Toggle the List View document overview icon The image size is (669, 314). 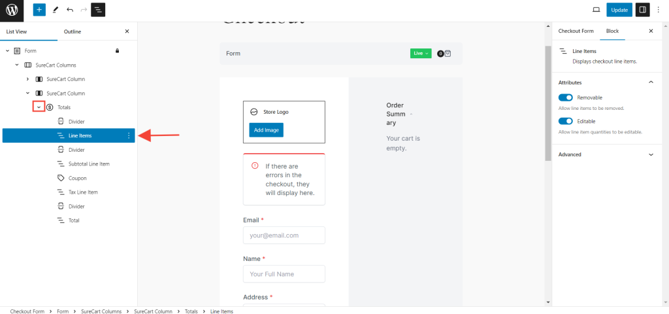point(97,10)
